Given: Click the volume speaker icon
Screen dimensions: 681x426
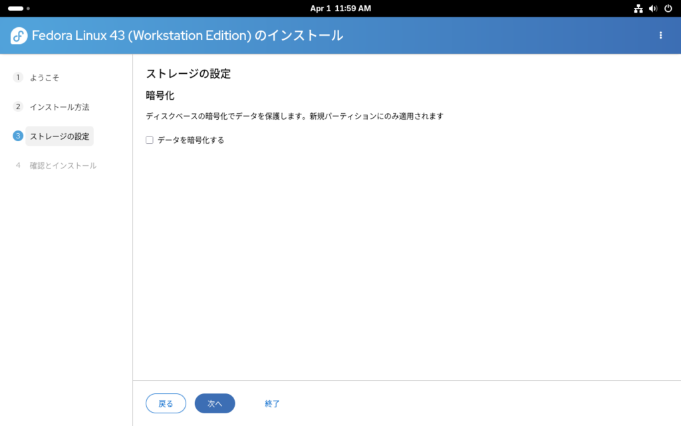Looking at the screenshot, I should [x=653, y=9].
